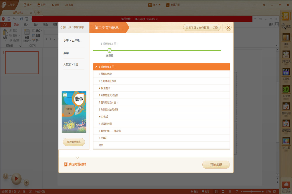Open the PPT主题 themes icon
The width and height of the screenshot is (292, 194).
[x=286, y=141]
